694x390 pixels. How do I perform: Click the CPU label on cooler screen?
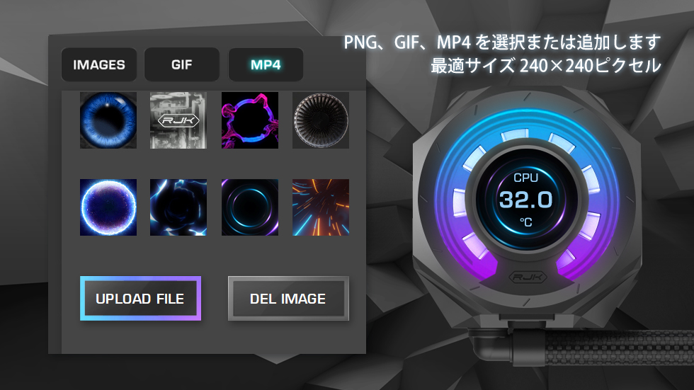525,178
